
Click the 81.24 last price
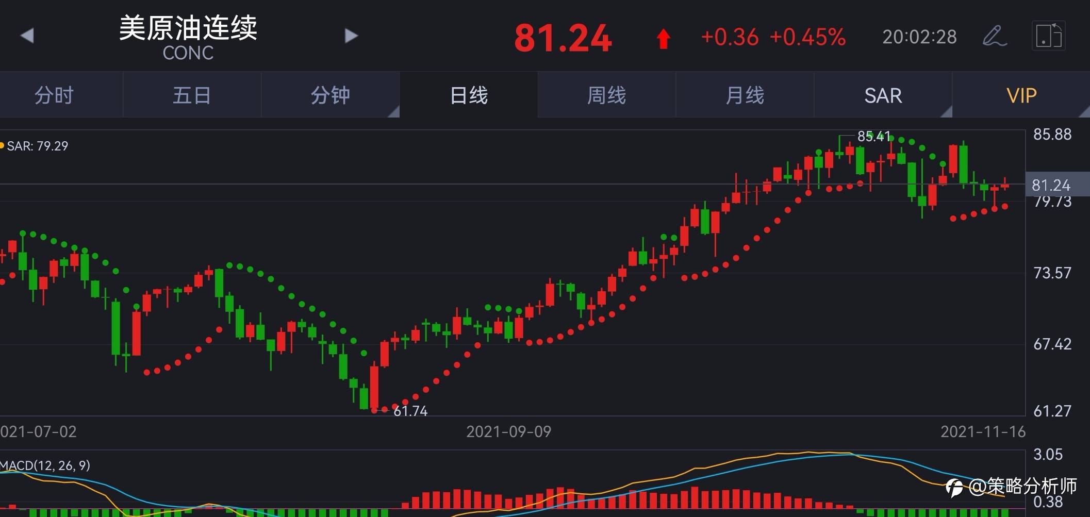tap(563, 38)
